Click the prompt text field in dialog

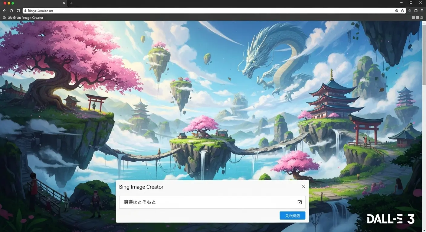[x=206, y=202]
